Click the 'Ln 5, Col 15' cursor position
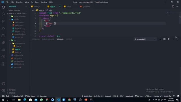Image resolution: width=181 pixels, height=102 pixels. point(98,96)
